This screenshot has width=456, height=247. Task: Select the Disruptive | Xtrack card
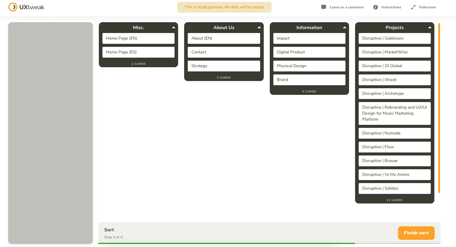394,80
